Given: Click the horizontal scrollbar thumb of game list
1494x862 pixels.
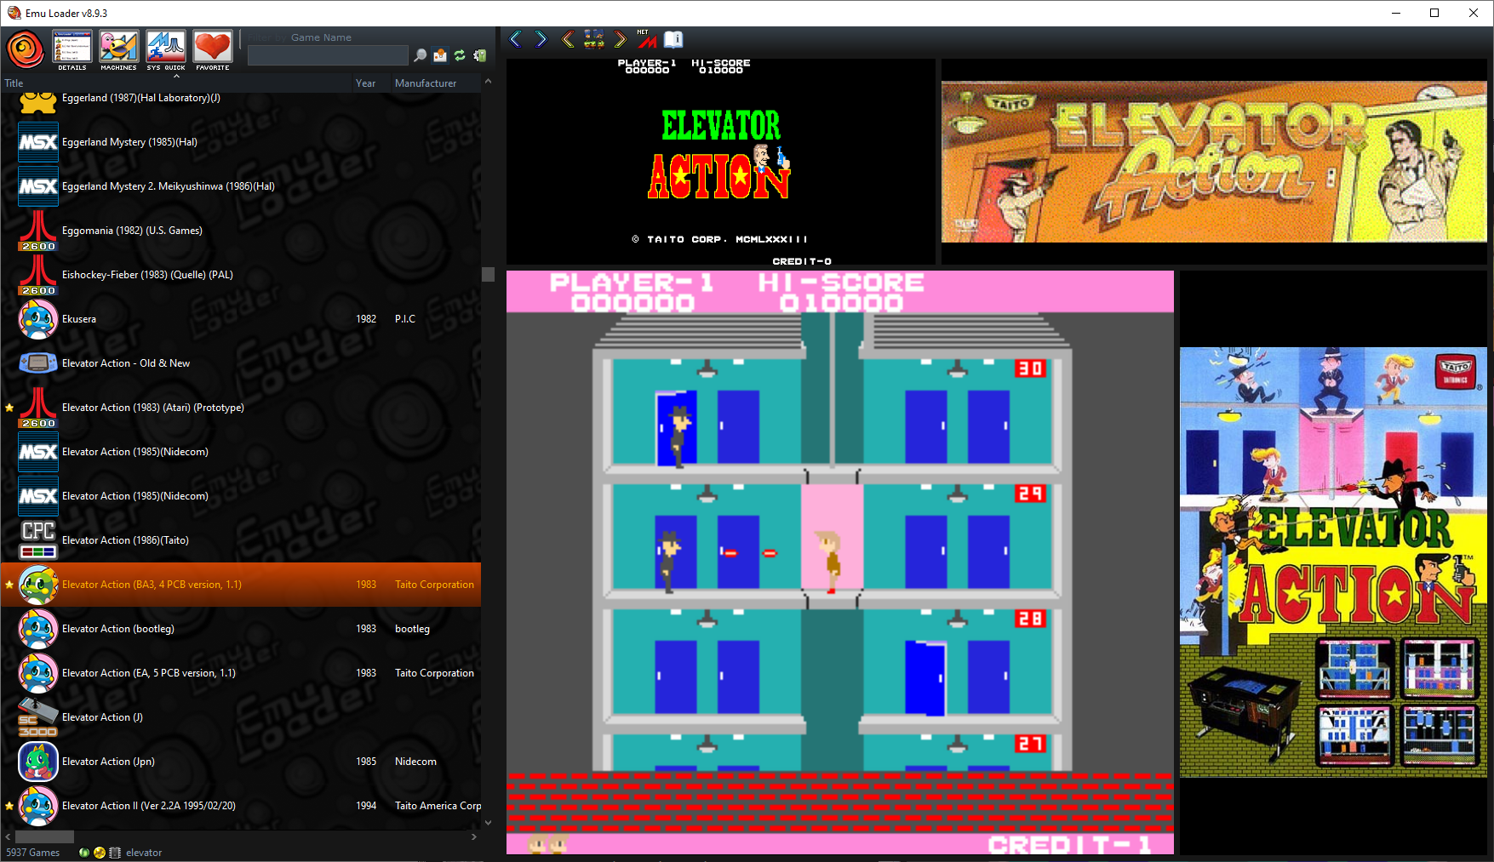Looking at the screenshot, I should 44,836.
